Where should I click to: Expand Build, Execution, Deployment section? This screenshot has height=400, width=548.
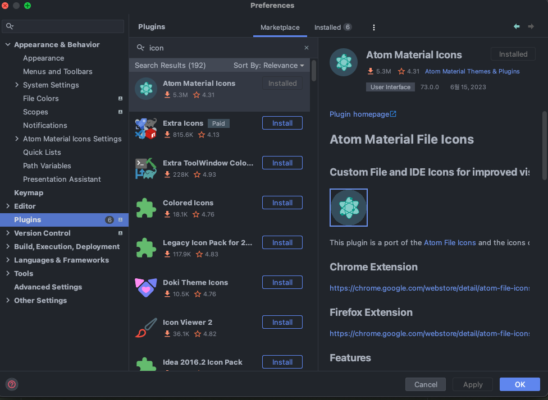(x=8, y=246)
